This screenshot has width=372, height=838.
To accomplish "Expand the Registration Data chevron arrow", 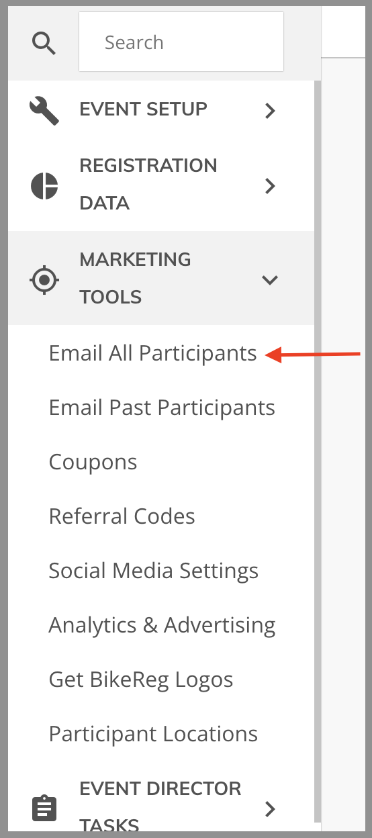I will tap(270, 186).
